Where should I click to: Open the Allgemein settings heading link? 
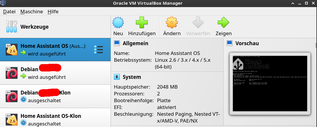pos(135,43)
